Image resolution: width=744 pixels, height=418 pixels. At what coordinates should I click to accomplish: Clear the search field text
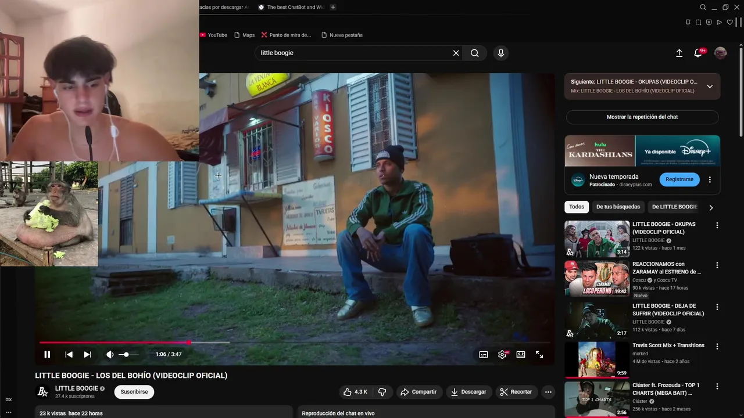456,53
